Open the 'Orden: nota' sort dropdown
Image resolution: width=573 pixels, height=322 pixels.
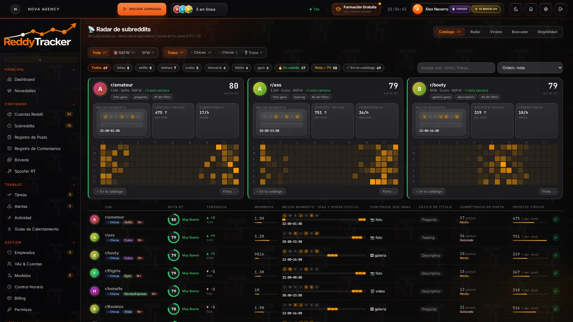point(530,68)
